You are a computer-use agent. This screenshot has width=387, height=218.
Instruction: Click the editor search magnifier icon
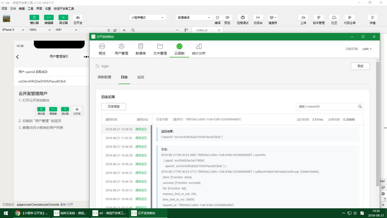[x=133, y=30]
